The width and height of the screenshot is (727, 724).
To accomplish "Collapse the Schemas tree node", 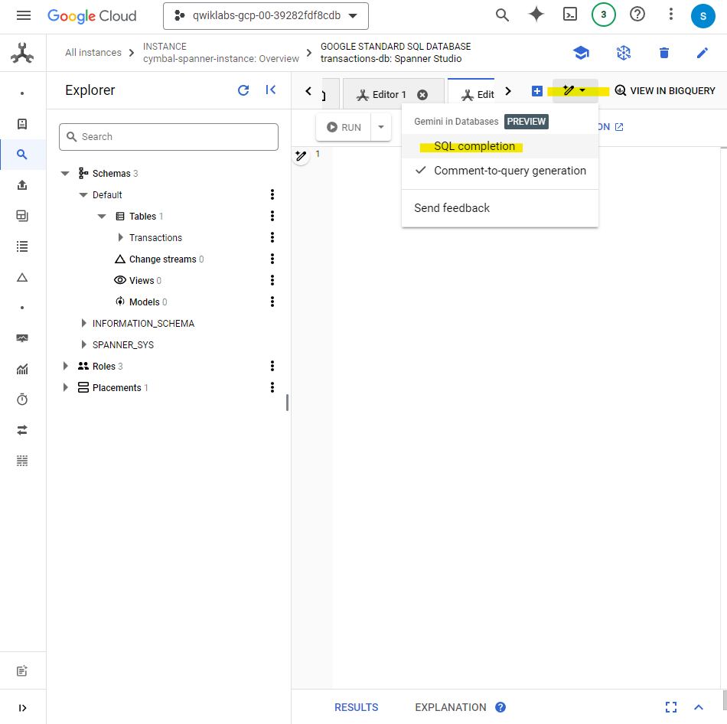I will (x=65, y=174).
